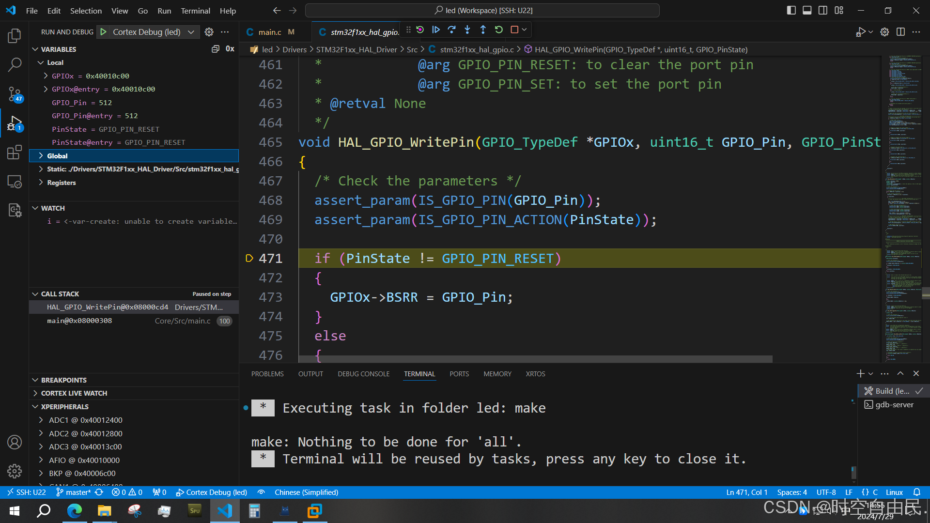This screenshot has height=523, width=930.
Task: Select the DEBUG CONSOLE tab
Action: pyautogui.click(x=363, y=373)
